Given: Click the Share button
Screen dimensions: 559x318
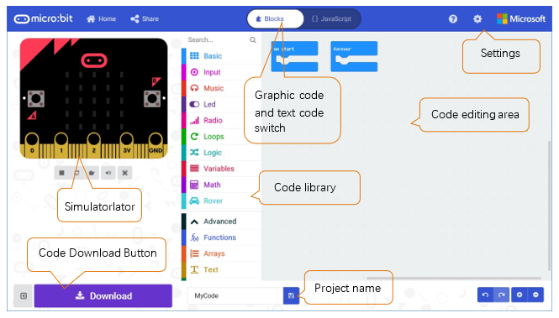Looking at the screenshot, I should tap(145, 18).
